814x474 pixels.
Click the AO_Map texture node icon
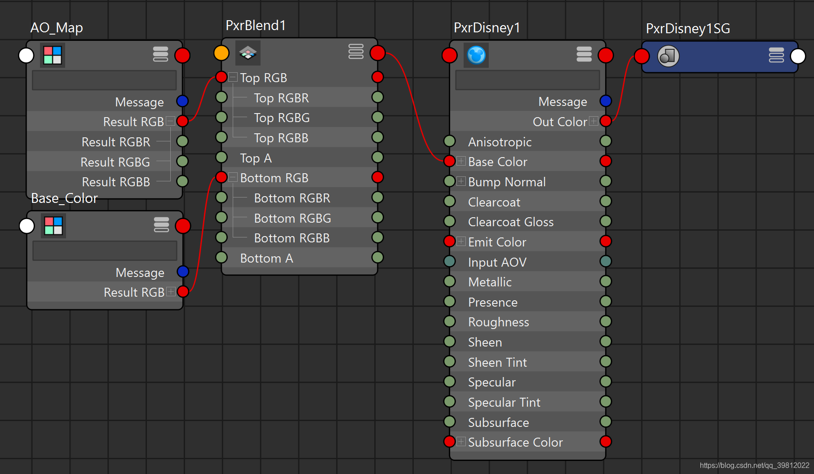click(53, 55)
